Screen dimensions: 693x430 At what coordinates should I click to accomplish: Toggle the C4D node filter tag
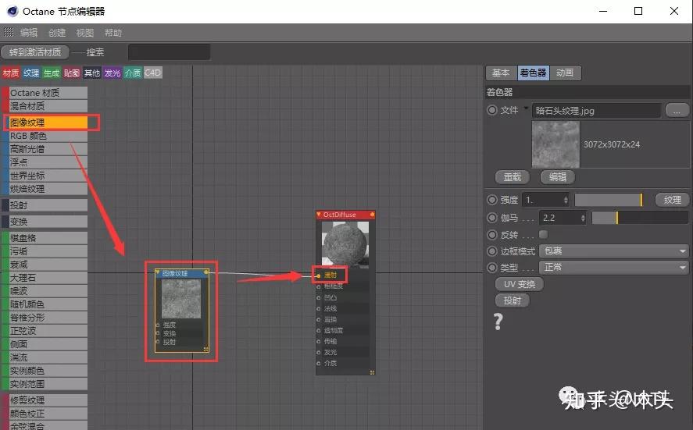[x=153, y=73]
